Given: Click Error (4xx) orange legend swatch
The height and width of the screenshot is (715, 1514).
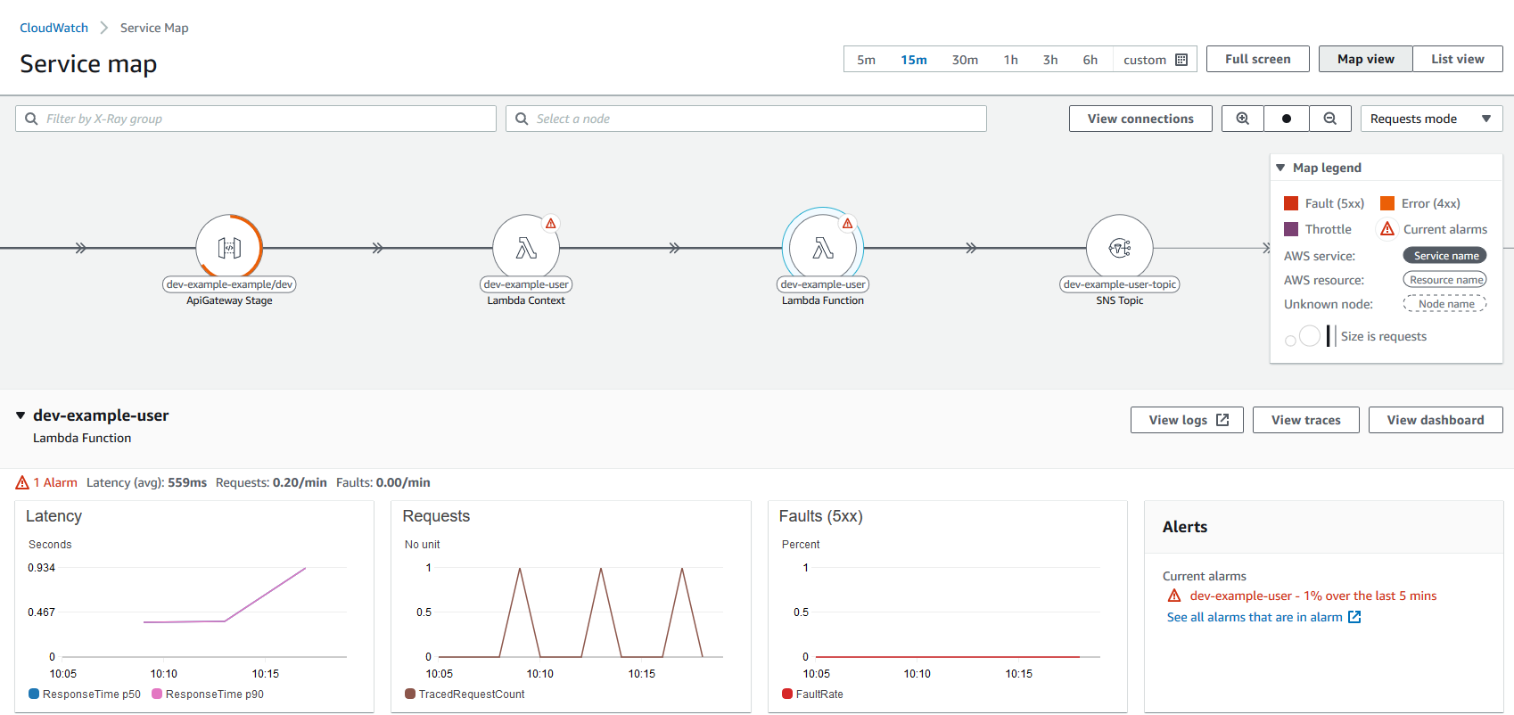Looking at the screenshot, I should [x=1387, y=203].
